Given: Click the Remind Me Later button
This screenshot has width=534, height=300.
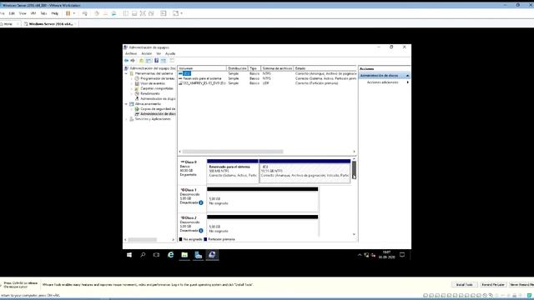Looking at the screenshot, I should pos(493,284).
